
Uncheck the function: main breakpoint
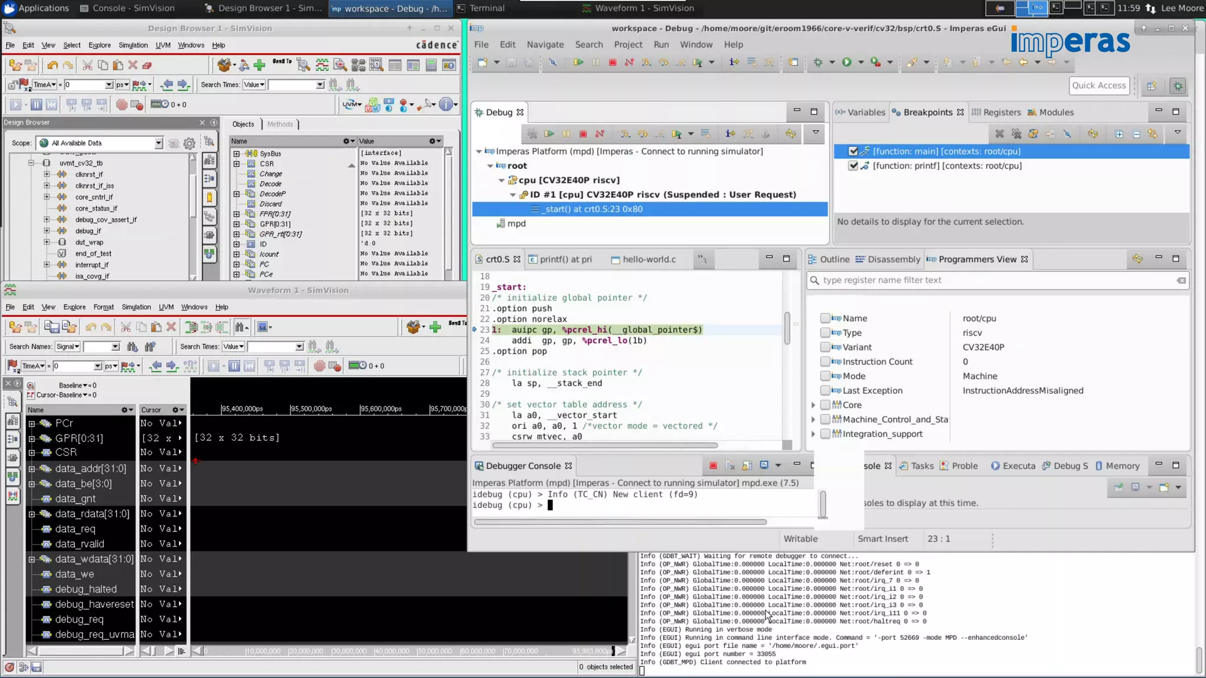pos(853,151)
